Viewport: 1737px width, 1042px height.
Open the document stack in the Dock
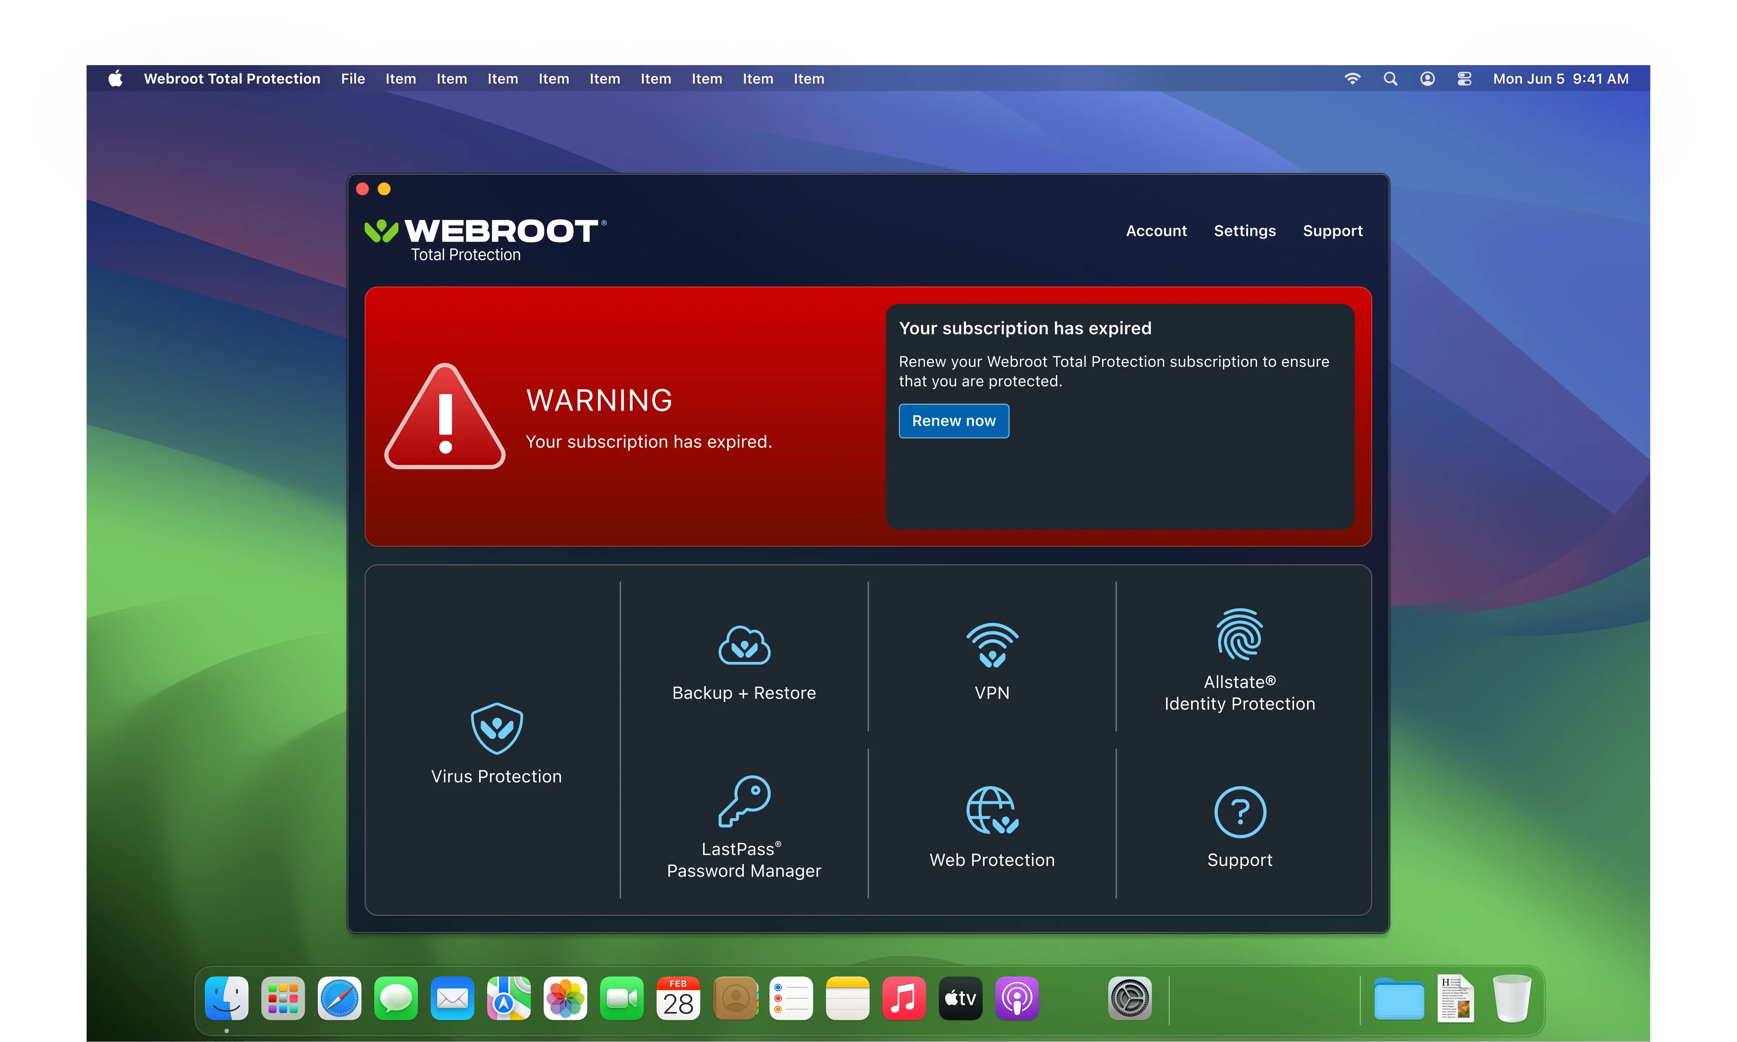1455,998
